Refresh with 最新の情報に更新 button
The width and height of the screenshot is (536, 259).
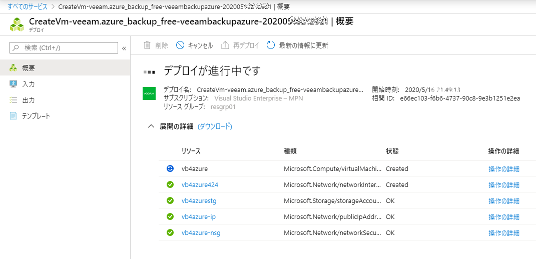tap(297, 45)
